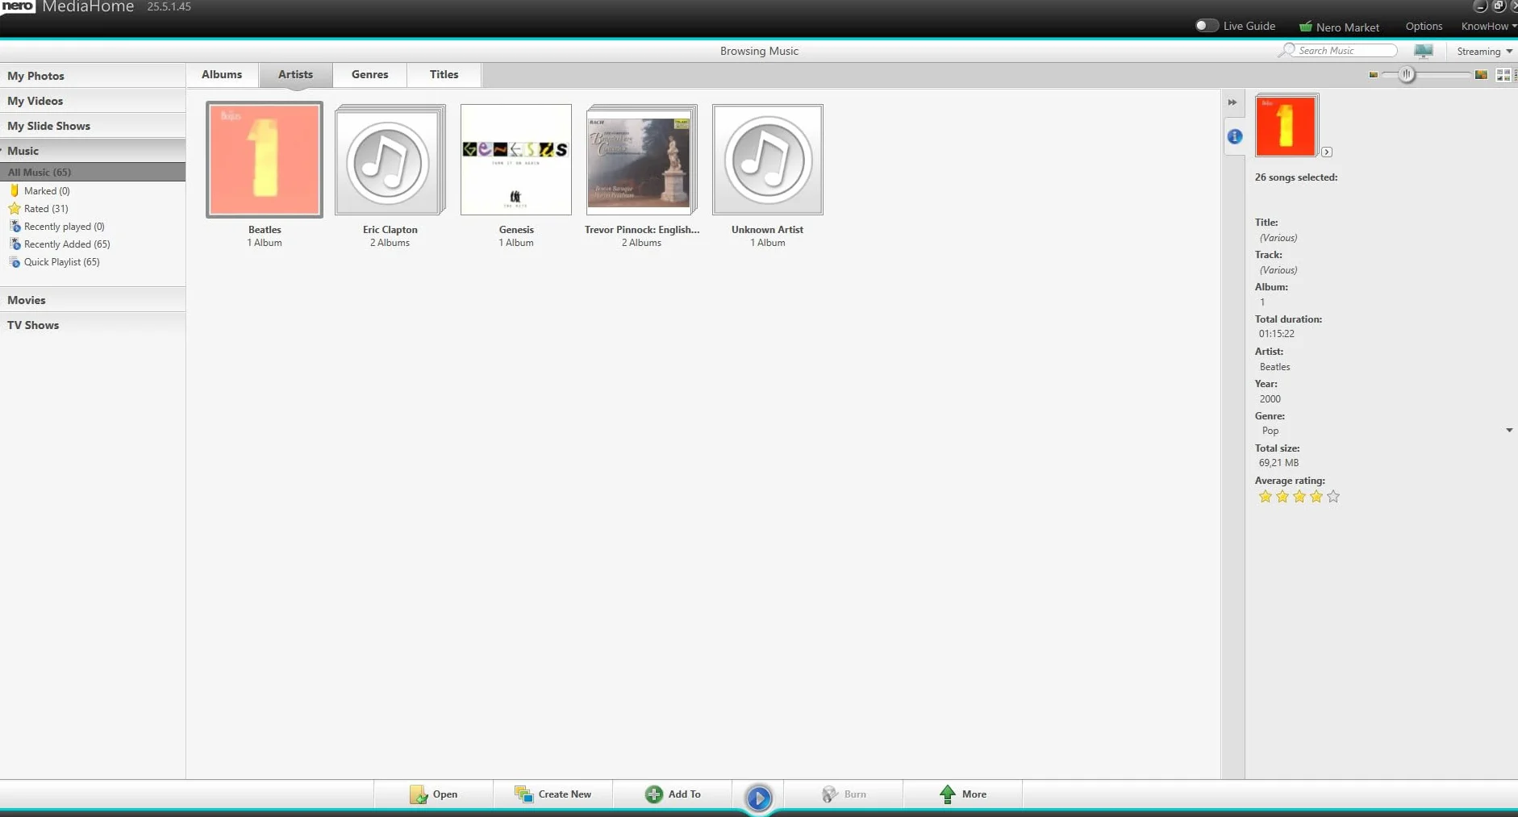Select the Trevor Pinnock artist thumbnail
The image size is (1518, 817).
tap(642, 160)
